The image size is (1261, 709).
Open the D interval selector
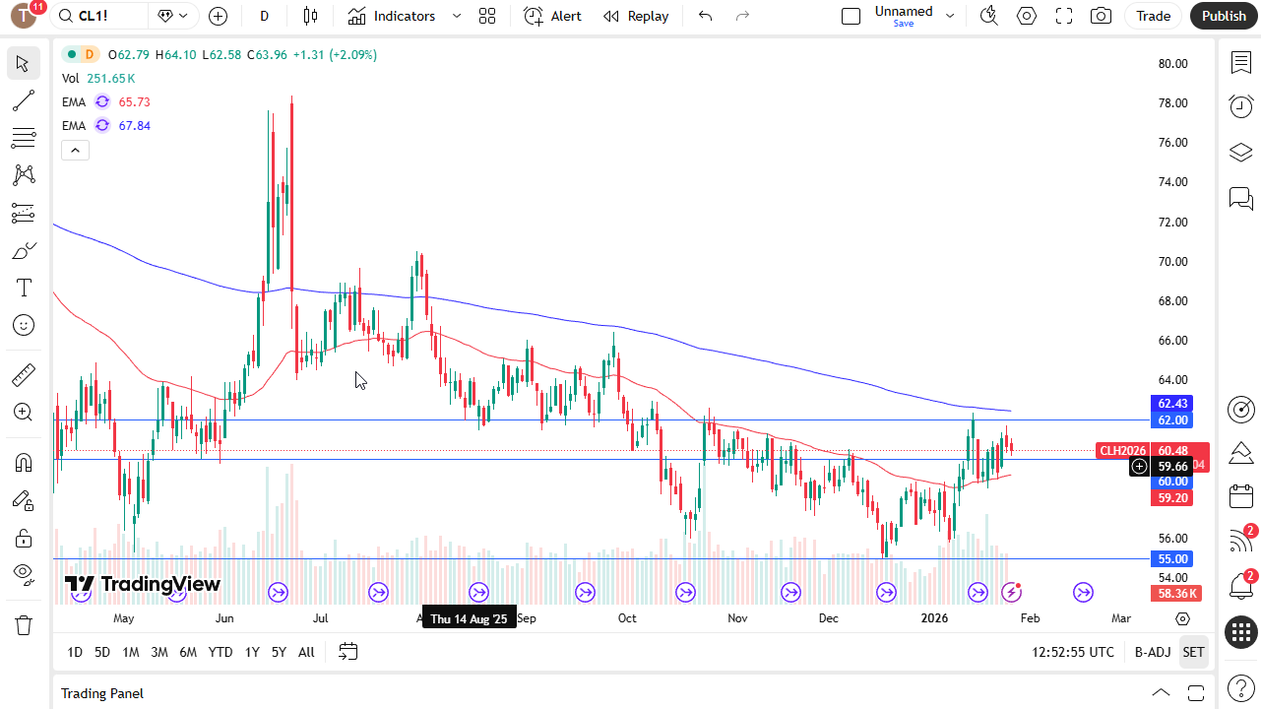[x=265, y=16]
